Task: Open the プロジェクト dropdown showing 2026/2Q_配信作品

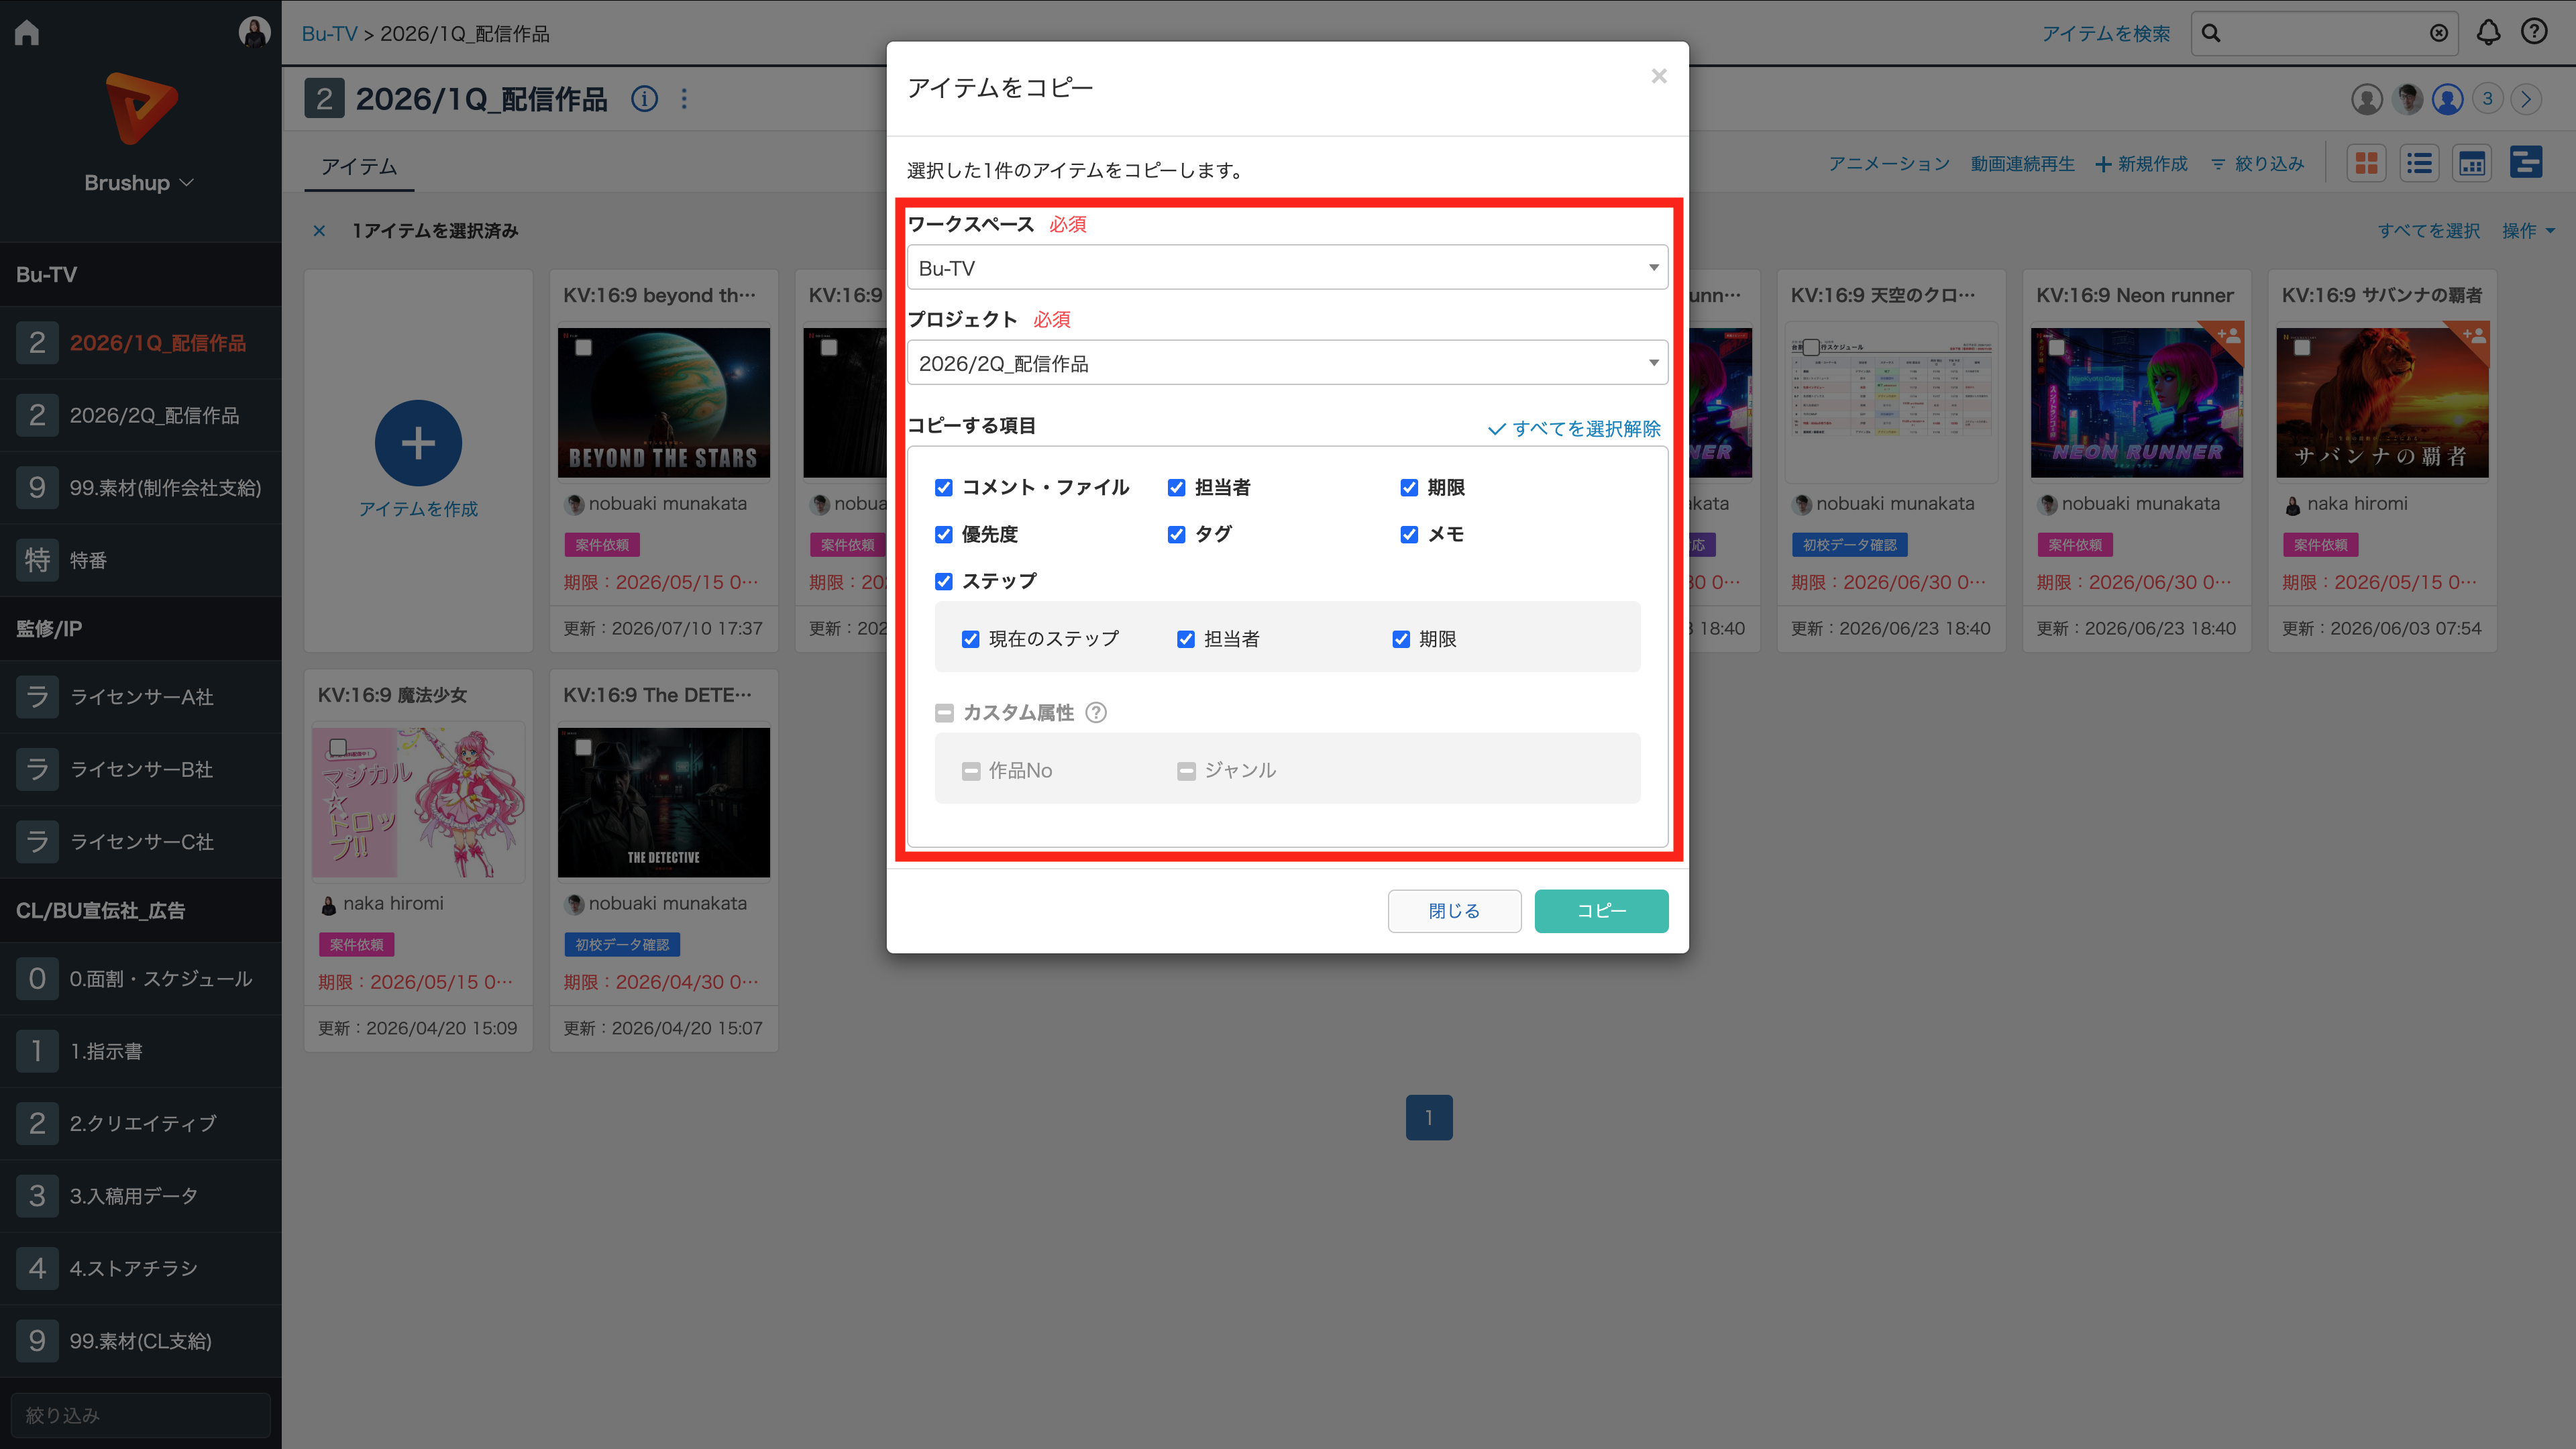Action: coord(1287,363)
